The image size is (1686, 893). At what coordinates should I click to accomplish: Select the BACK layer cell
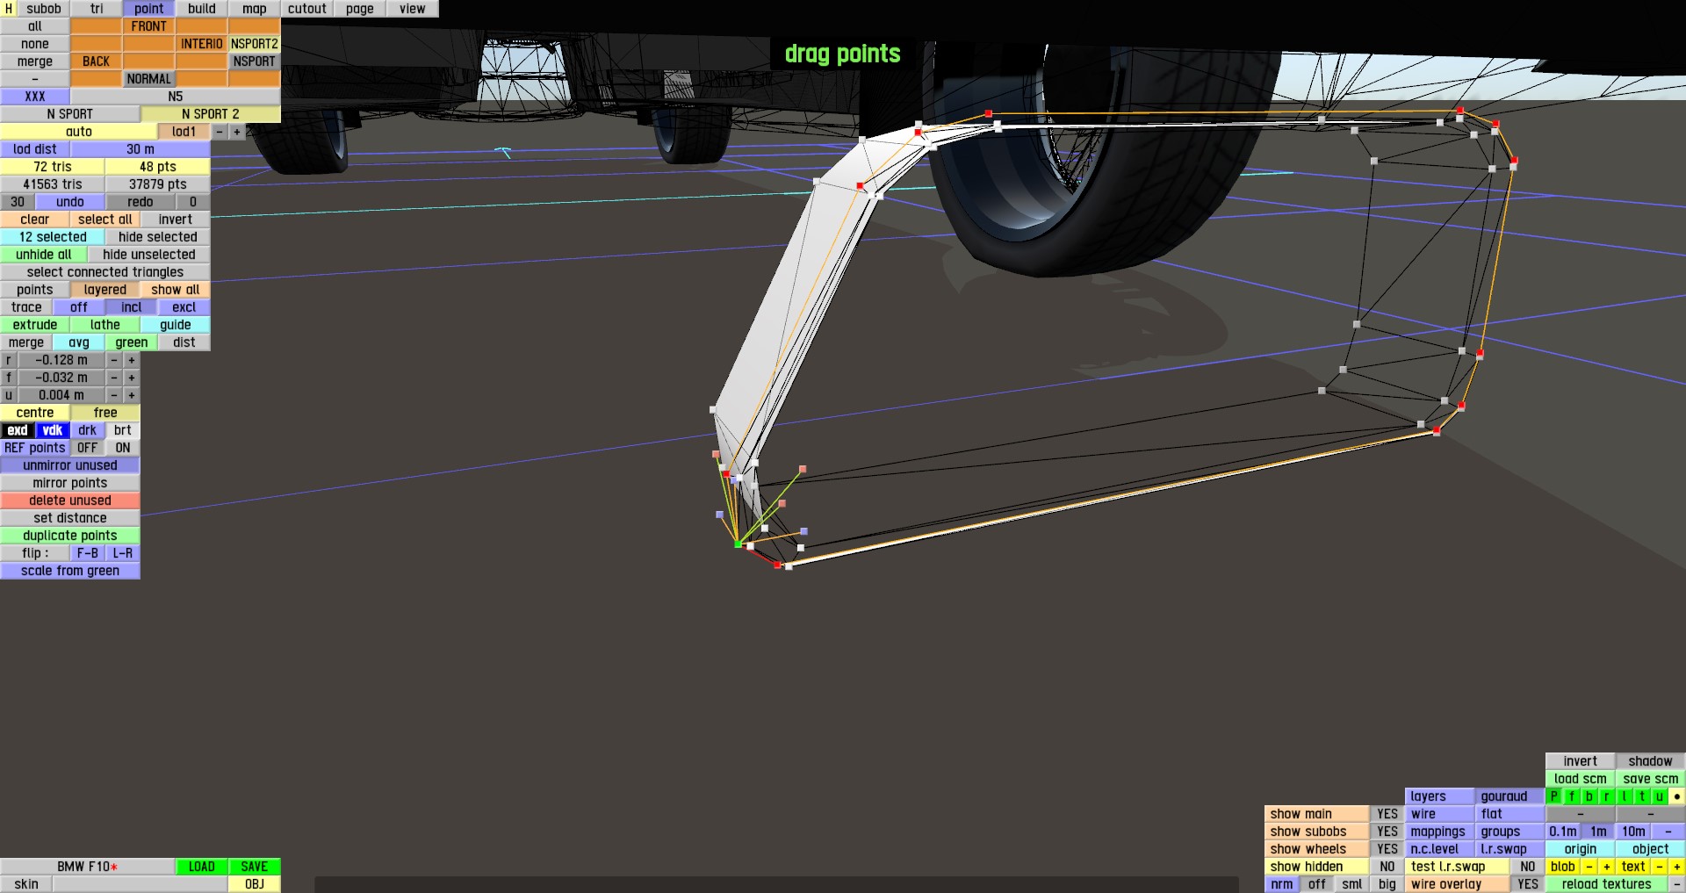click(x=97, y=61)
